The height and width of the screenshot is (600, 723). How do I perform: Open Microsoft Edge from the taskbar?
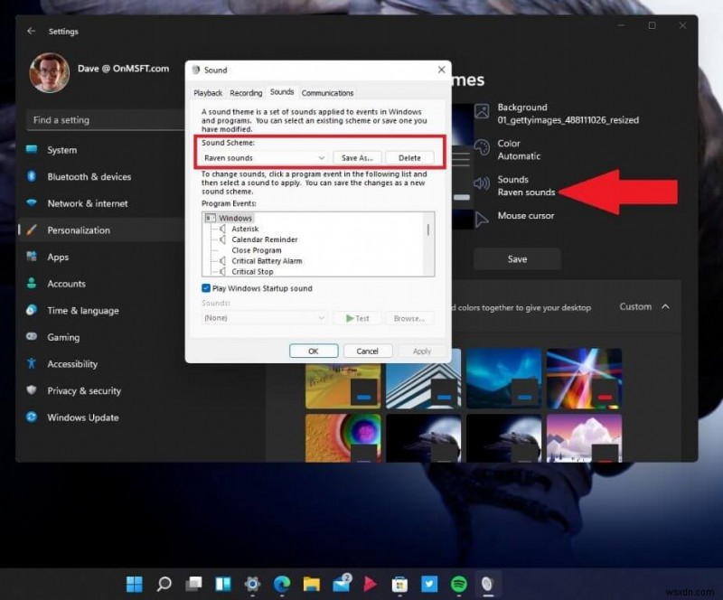pyautogui.click(x=284, y=583)
